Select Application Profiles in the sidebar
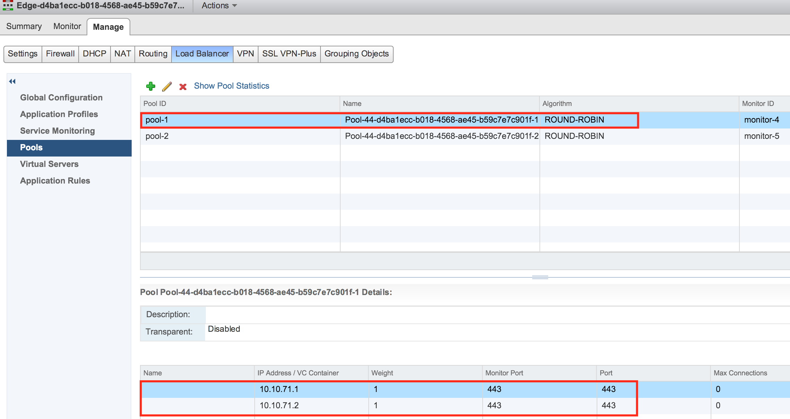Image resolution: width=790 pixels, height=419 pixels. point(59,114)
